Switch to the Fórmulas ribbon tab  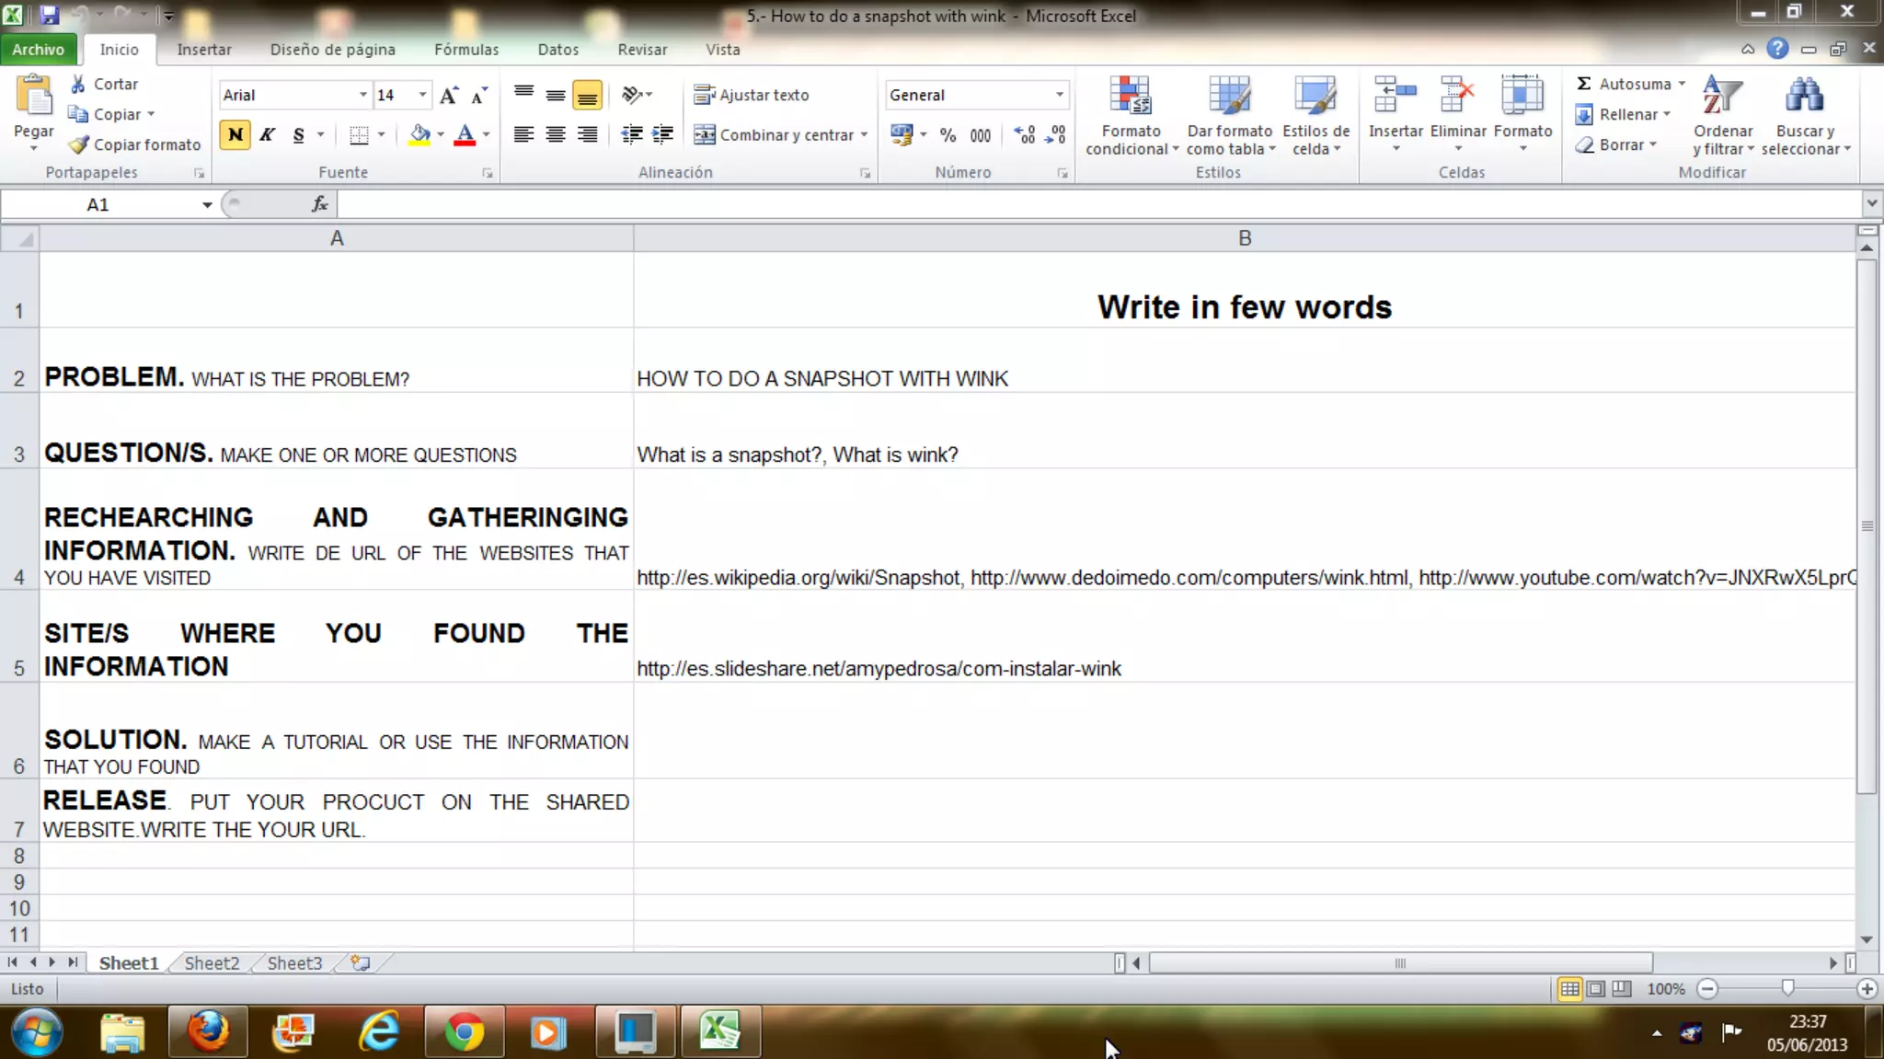[465, 50]
